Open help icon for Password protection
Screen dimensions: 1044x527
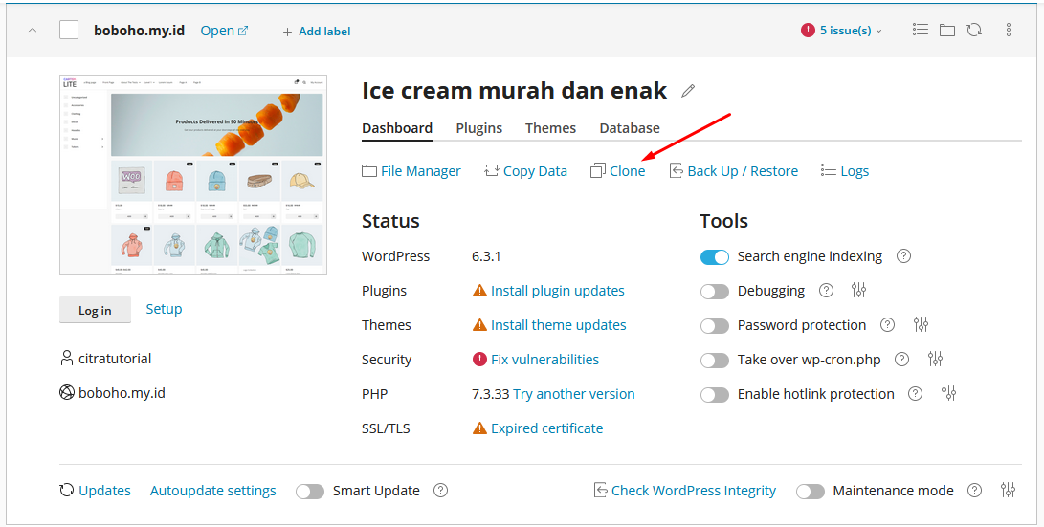tap(887, 325)
